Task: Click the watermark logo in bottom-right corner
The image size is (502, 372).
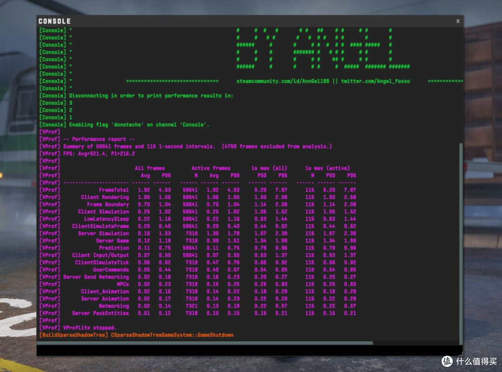Action: pos(447,361)
